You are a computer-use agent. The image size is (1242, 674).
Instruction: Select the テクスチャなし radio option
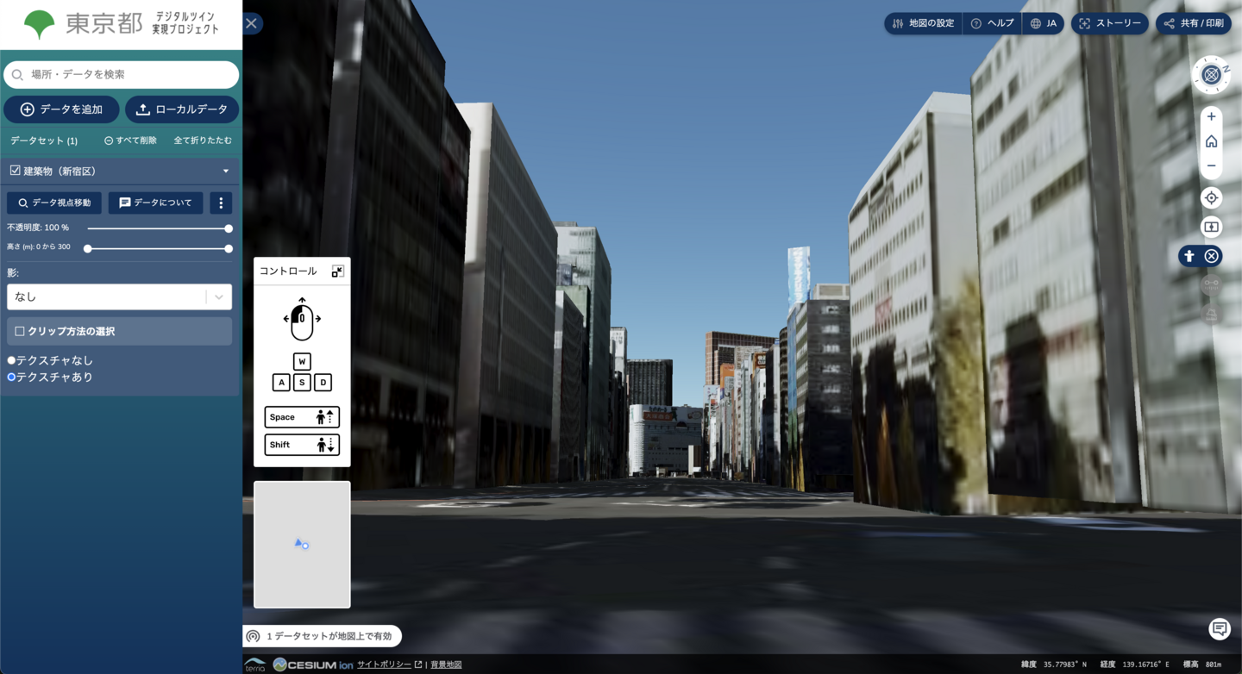click(x=12, y=360)
